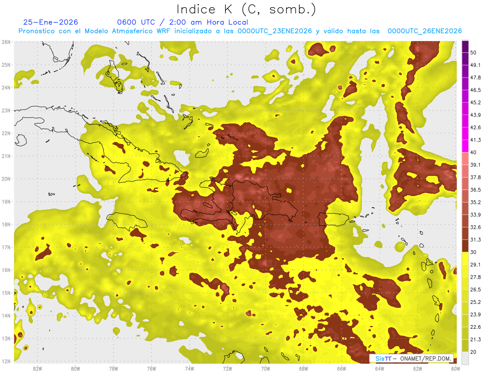The height and width of the screenshot is (374, 484).
Task: Click the longitude axis label '76W'
Action: (x=151, y=369)
